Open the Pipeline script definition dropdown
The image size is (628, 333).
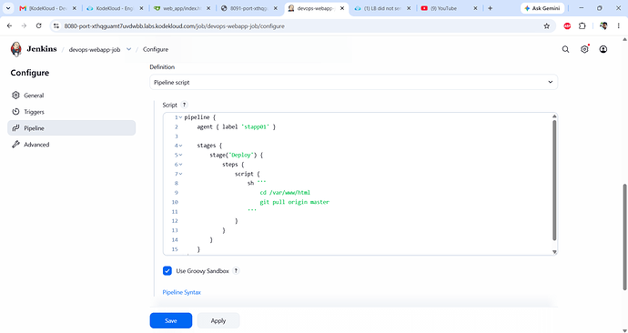(x=354, y=82)
